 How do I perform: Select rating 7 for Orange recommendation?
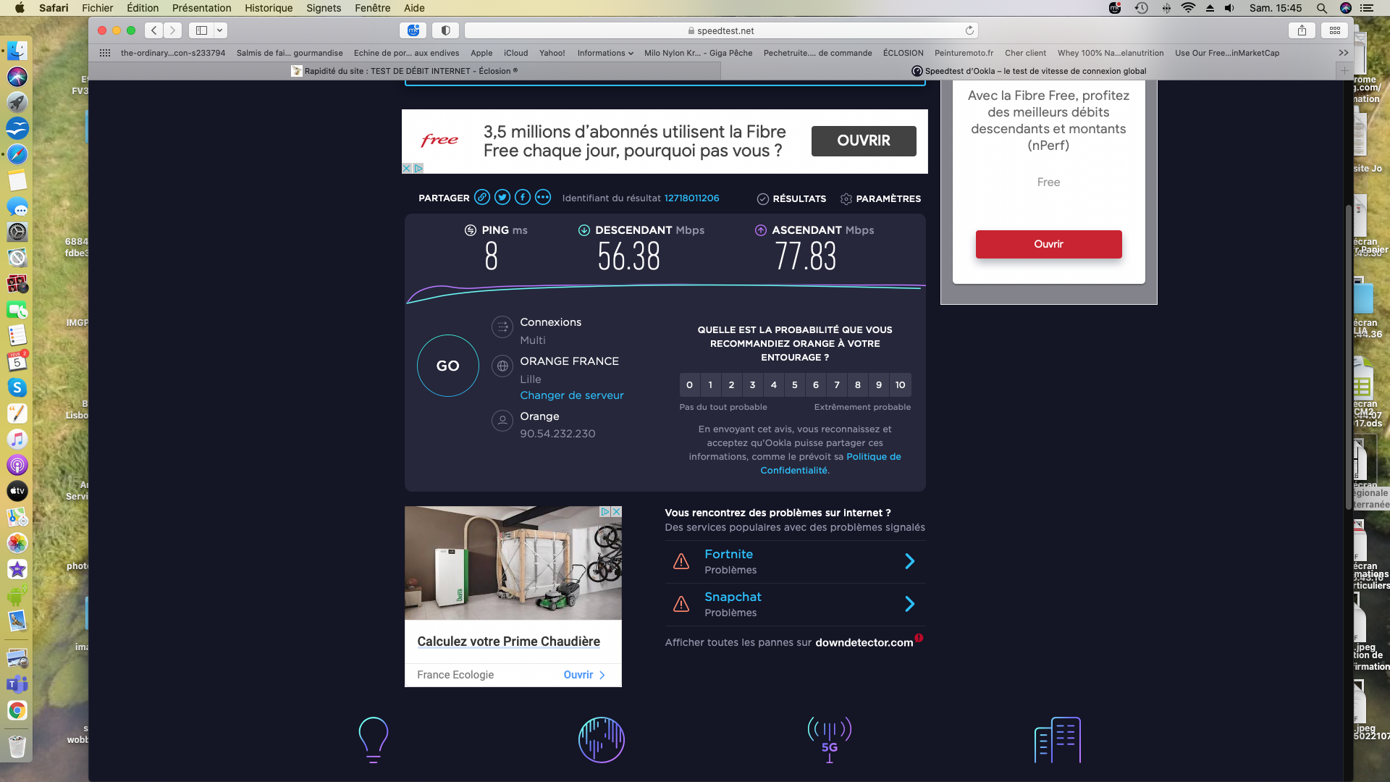836,384
